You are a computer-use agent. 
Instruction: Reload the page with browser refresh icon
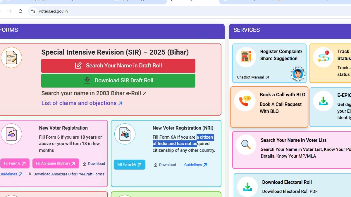pos(20,11)
